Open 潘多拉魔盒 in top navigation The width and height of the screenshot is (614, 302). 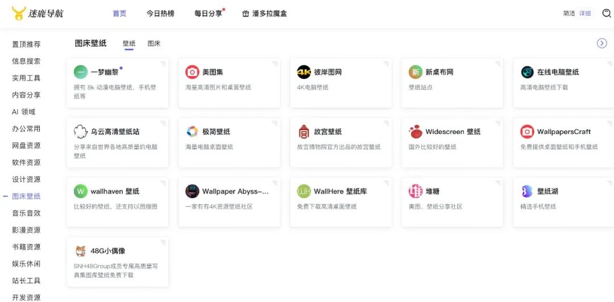269,14
